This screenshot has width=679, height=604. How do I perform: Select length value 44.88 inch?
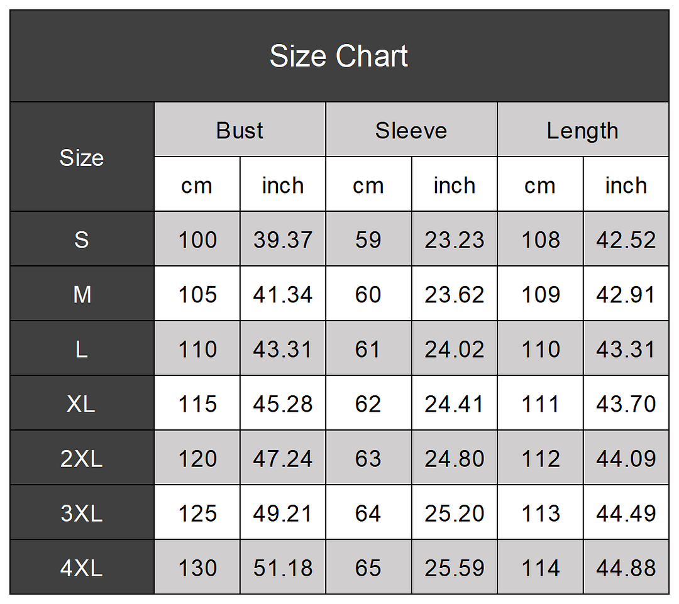pos(626,568)
